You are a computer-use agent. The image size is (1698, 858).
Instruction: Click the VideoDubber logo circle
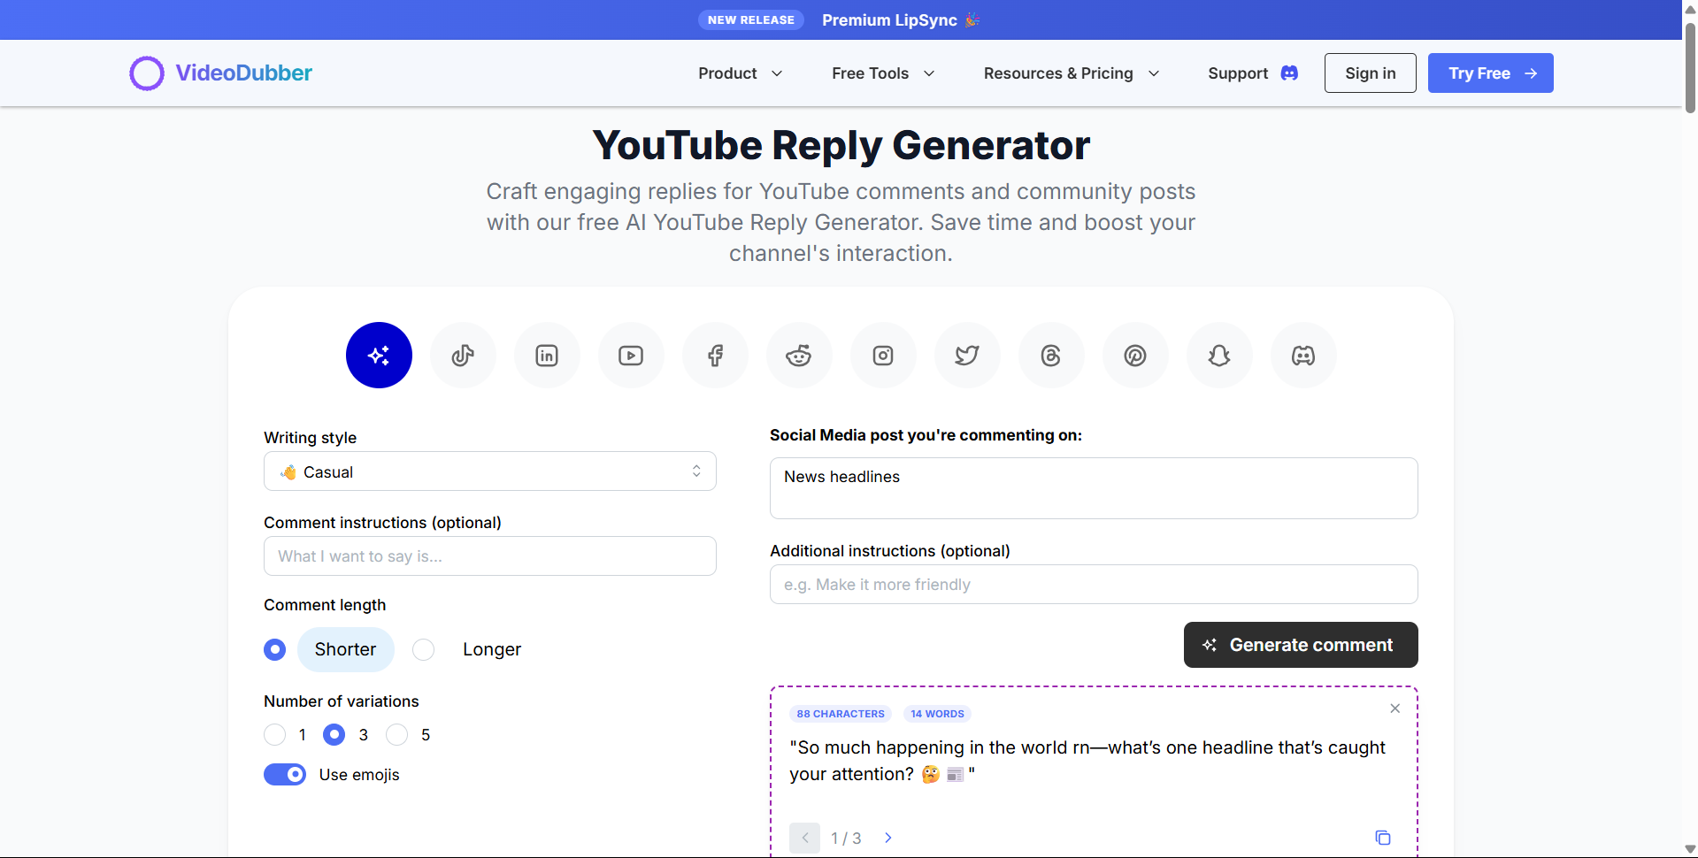pyautogui.click(x=147, y=73)
